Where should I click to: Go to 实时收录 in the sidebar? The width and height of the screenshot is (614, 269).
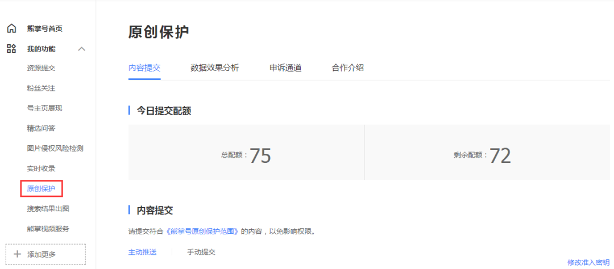pyautogui.click(x=41, y=169)
